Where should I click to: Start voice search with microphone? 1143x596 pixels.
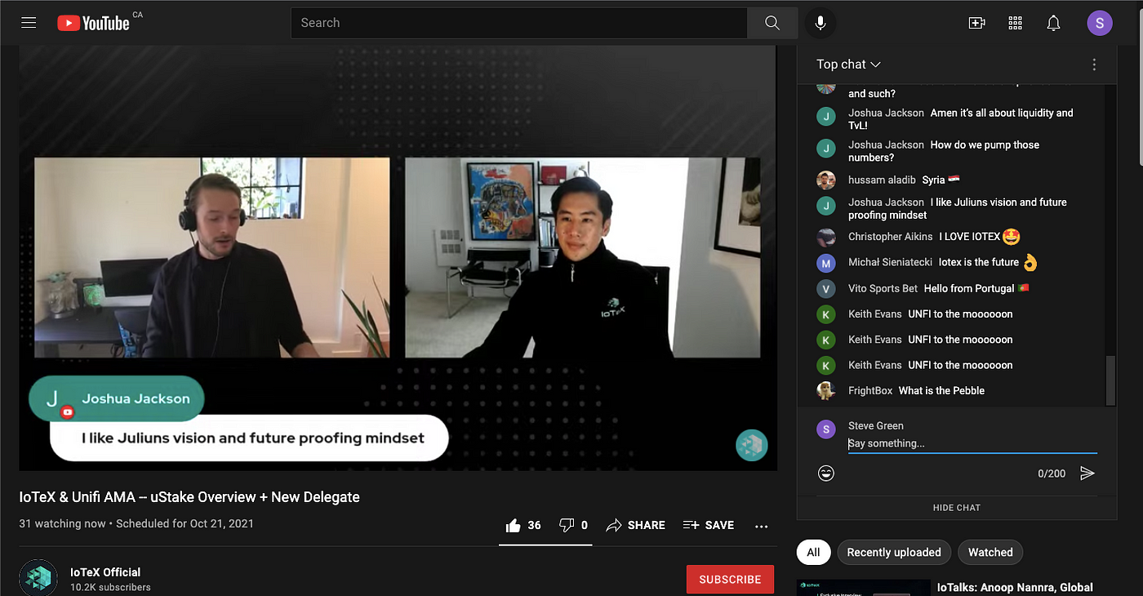tap(821, 23)
